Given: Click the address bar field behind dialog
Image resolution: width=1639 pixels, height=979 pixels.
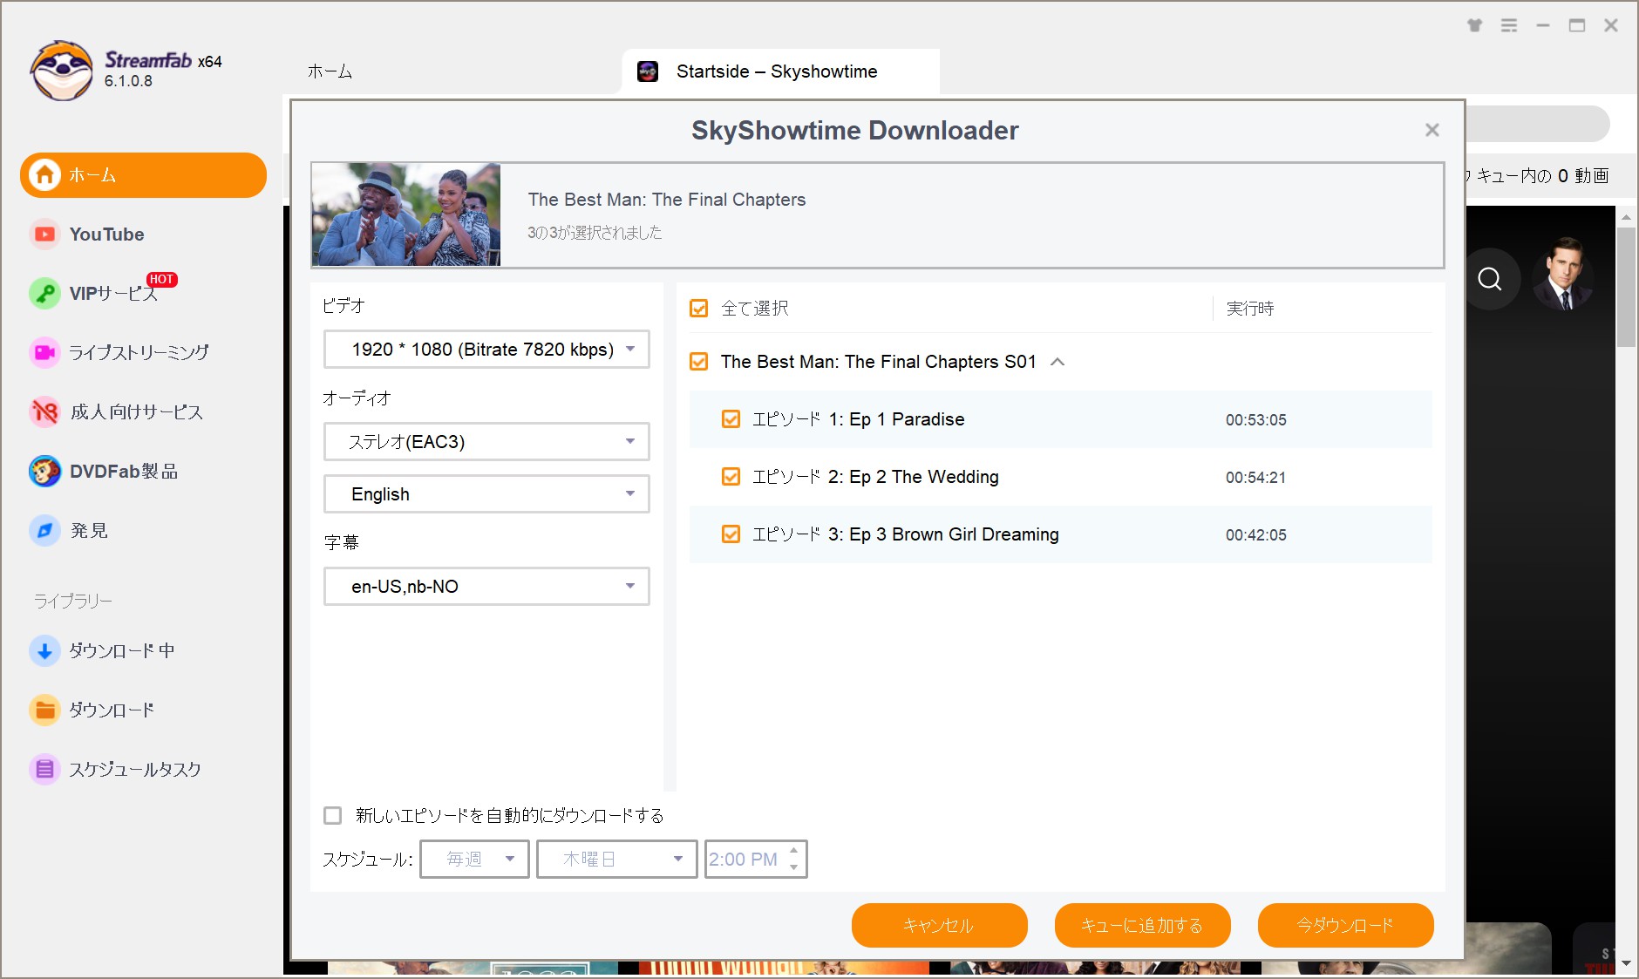Looking at the screenshot, I should tap(1537, 125).
